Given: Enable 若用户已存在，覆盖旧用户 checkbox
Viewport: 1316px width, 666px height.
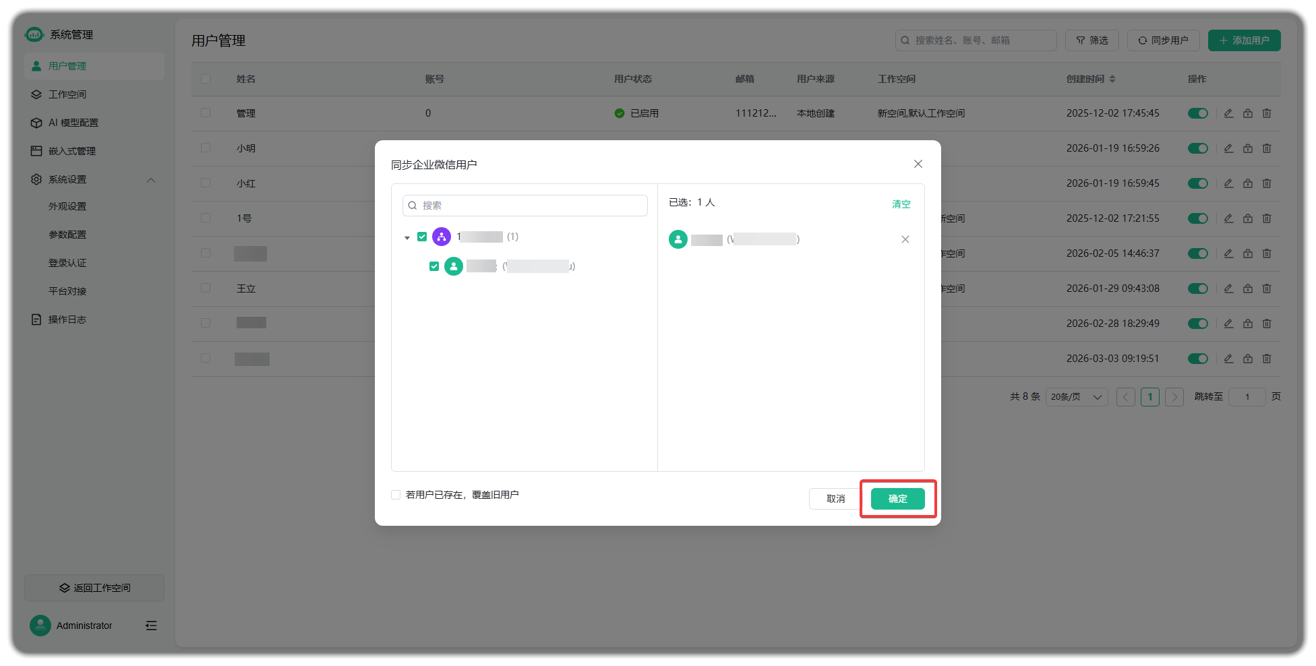Looking at the screenshot, I should [396, 495].
